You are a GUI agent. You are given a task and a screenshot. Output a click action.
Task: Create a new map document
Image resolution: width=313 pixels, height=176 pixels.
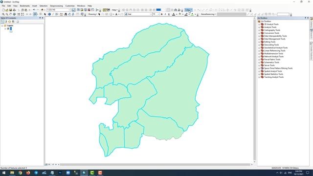pos(3,10)
